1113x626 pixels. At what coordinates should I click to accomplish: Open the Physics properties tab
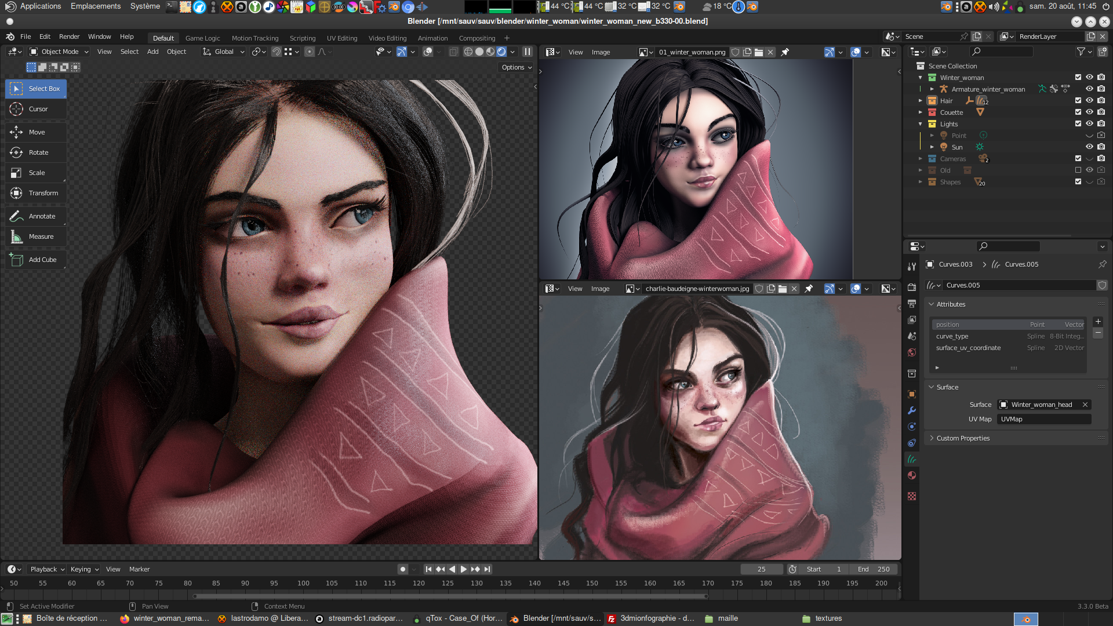pyautogui.click(x=912, y=427)
